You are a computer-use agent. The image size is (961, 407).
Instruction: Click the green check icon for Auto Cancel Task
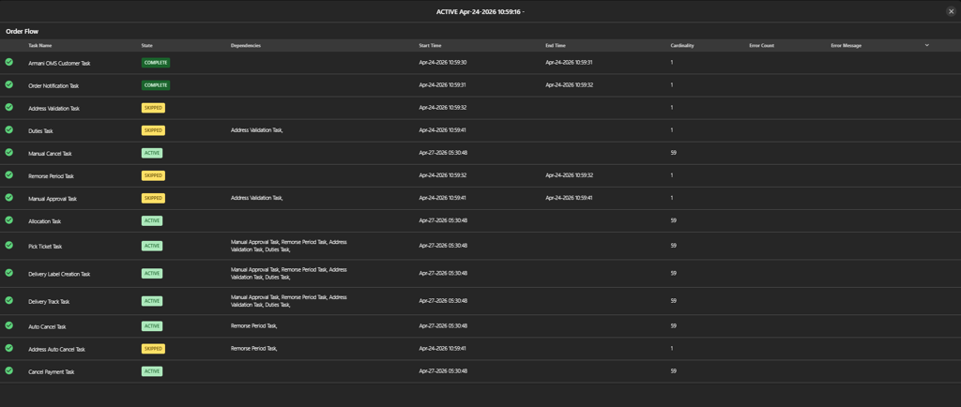(9, 325)
